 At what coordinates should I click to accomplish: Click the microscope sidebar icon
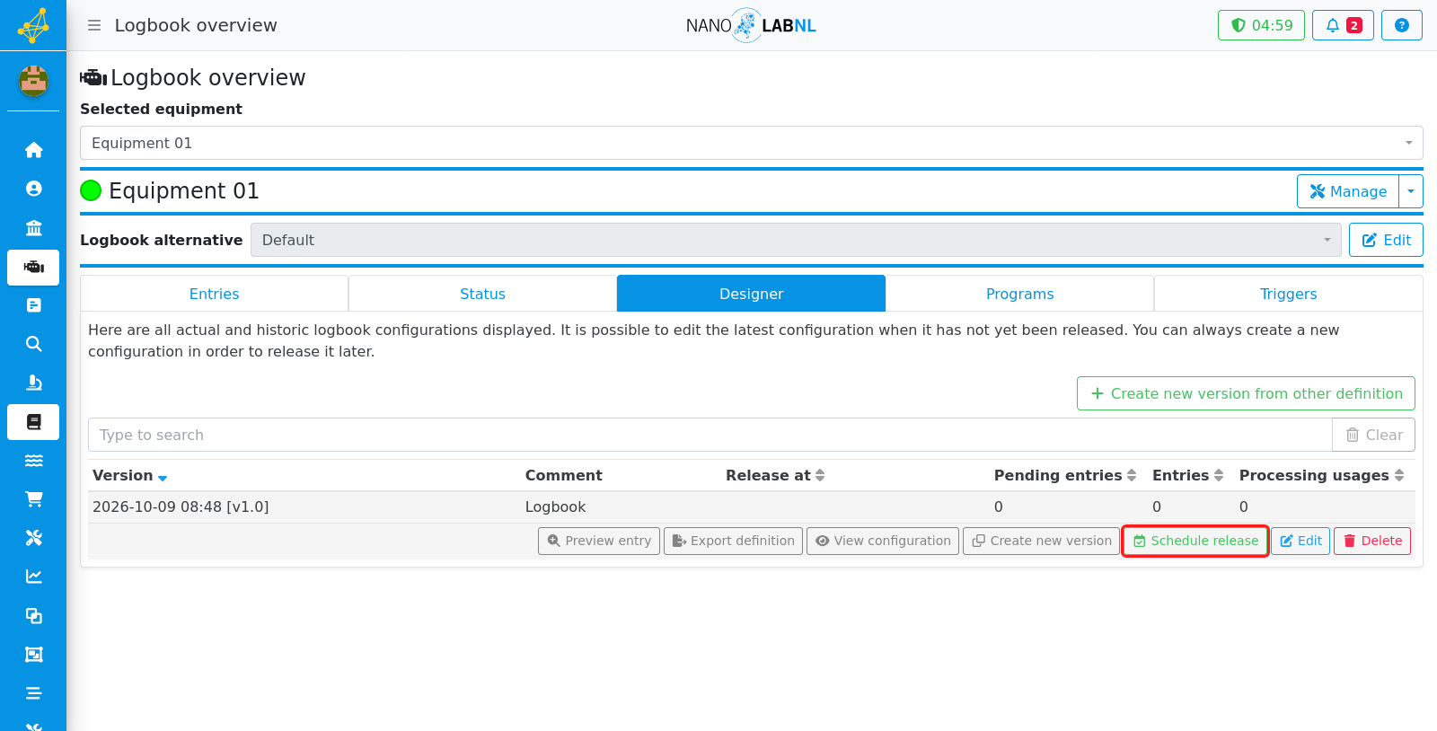coord(33,383)
